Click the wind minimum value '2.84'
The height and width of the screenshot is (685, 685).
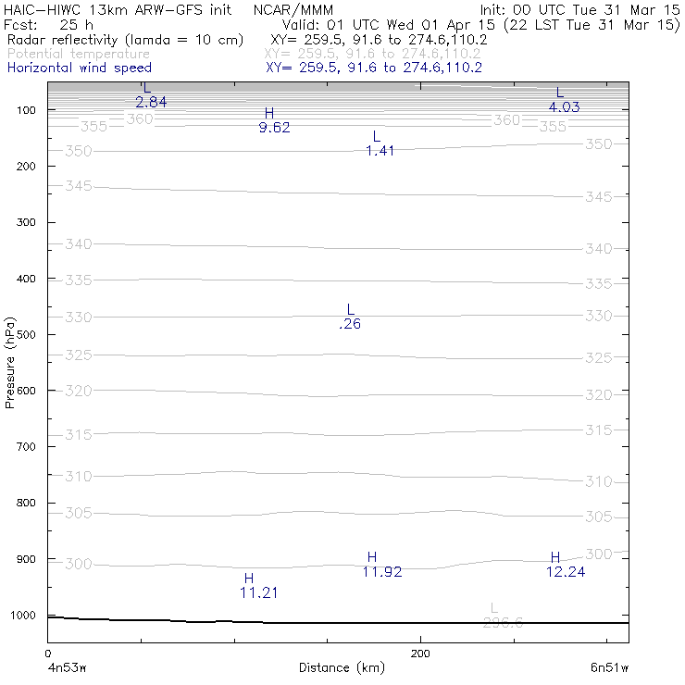tap(151, 102)
